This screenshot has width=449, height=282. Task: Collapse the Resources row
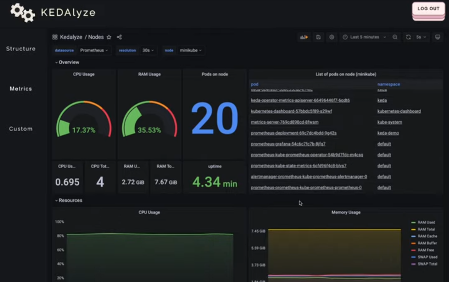pos(69,200)
